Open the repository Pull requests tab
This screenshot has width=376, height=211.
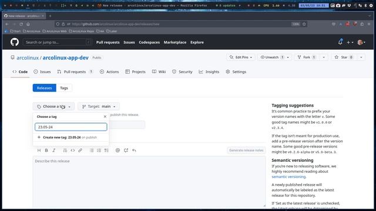(75, 72)
